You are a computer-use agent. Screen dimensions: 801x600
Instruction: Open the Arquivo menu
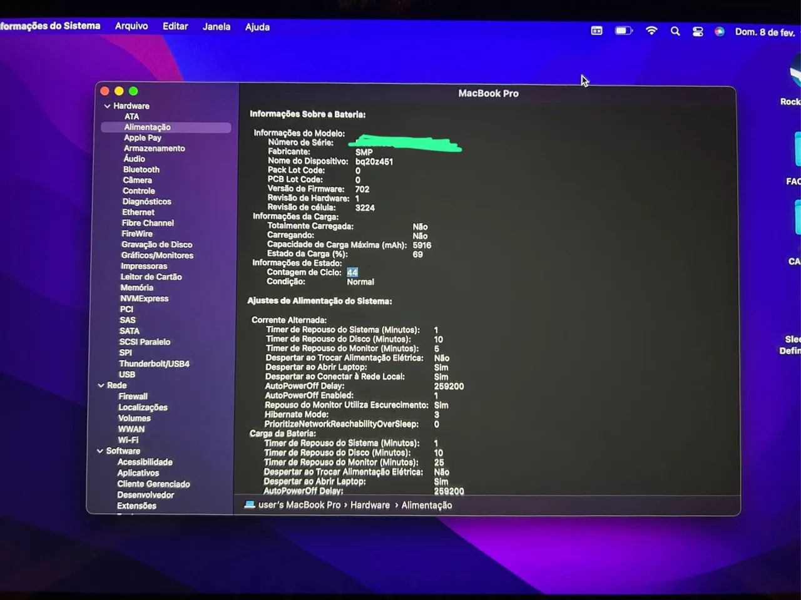[131, 26]
